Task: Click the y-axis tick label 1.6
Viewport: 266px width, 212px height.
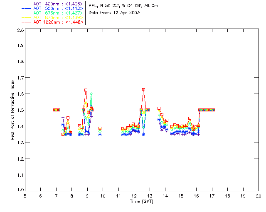Action: [20, 94]
